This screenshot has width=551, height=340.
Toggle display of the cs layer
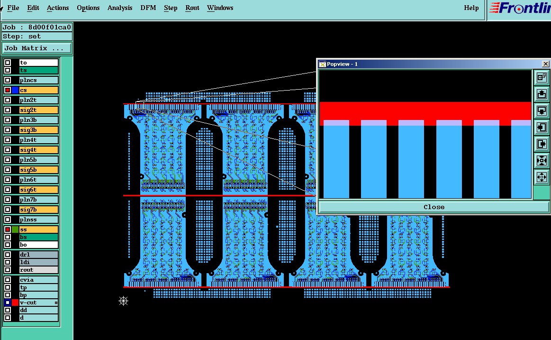coord(8,90)
